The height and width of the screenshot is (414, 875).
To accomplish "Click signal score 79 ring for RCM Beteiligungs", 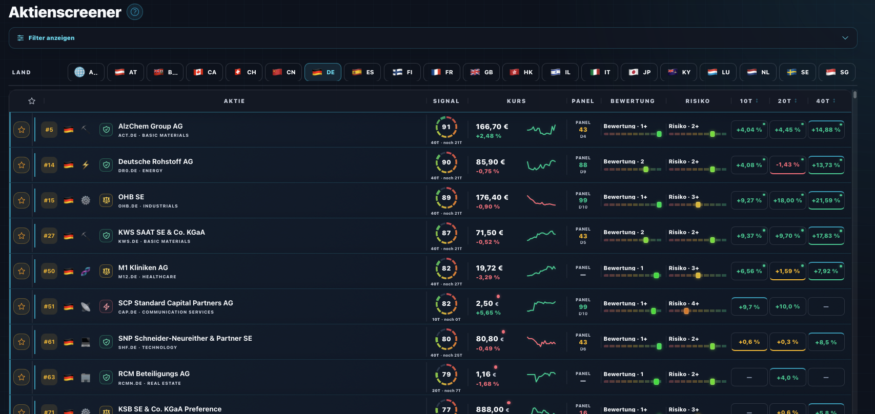I will click(x=446, y=375).
